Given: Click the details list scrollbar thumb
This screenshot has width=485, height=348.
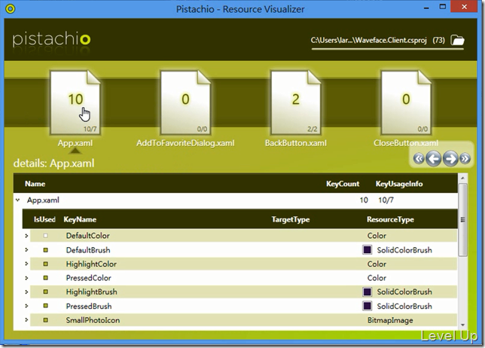Looking at the screenshot, I should click(462, 220).
